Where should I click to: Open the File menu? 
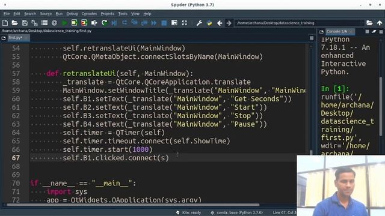click(x=7, y=14)
